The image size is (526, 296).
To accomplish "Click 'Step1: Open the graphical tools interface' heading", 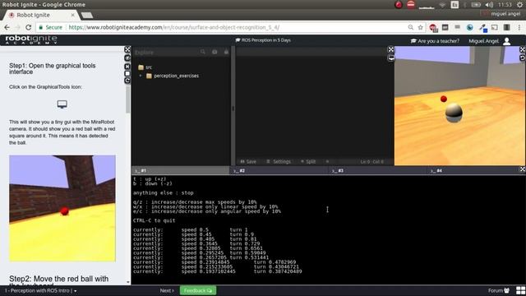I will (53, 68).
